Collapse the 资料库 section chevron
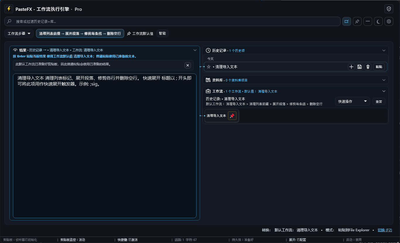This screenshot has height=243, width=400. pos(384,80)
